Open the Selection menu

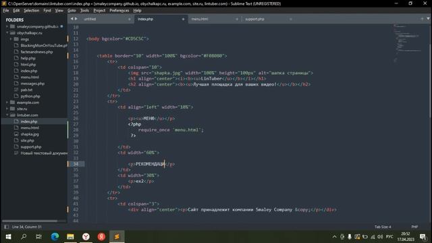coord(32,11)
